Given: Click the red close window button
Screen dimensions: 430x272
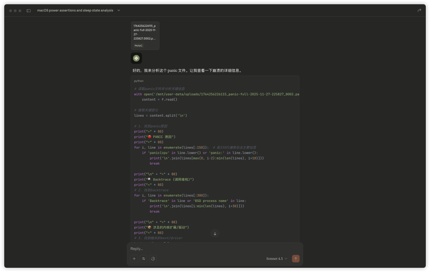Looking at the screenshot, I should (10, 10).
